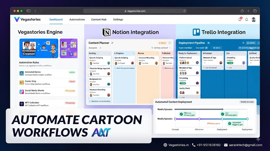Viewport: 270px width, 151px height.
Task: Open Episode Scripting card in In Progress
Action: [124, 60]
